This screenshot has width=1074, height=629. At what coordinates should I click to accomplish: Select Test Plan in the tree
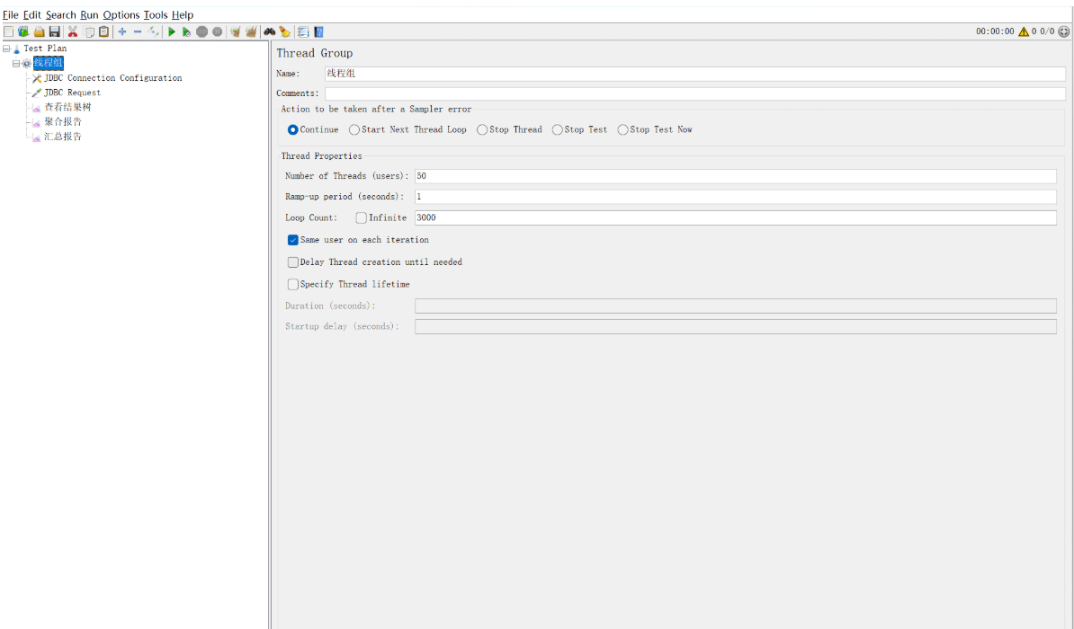point(45,49)
